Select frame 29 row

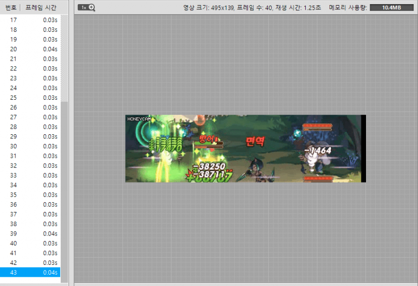[30, 137]
